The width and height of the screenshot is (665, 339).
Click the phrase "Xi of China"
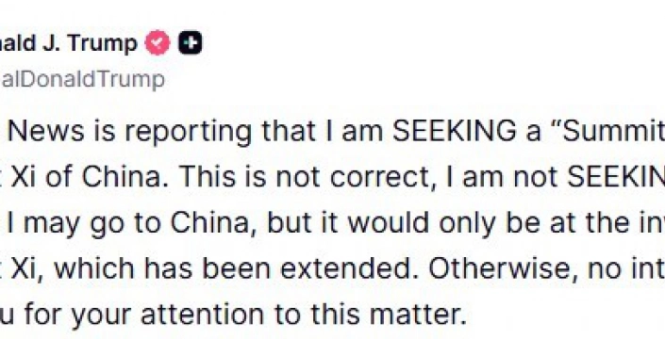[87, 177]
